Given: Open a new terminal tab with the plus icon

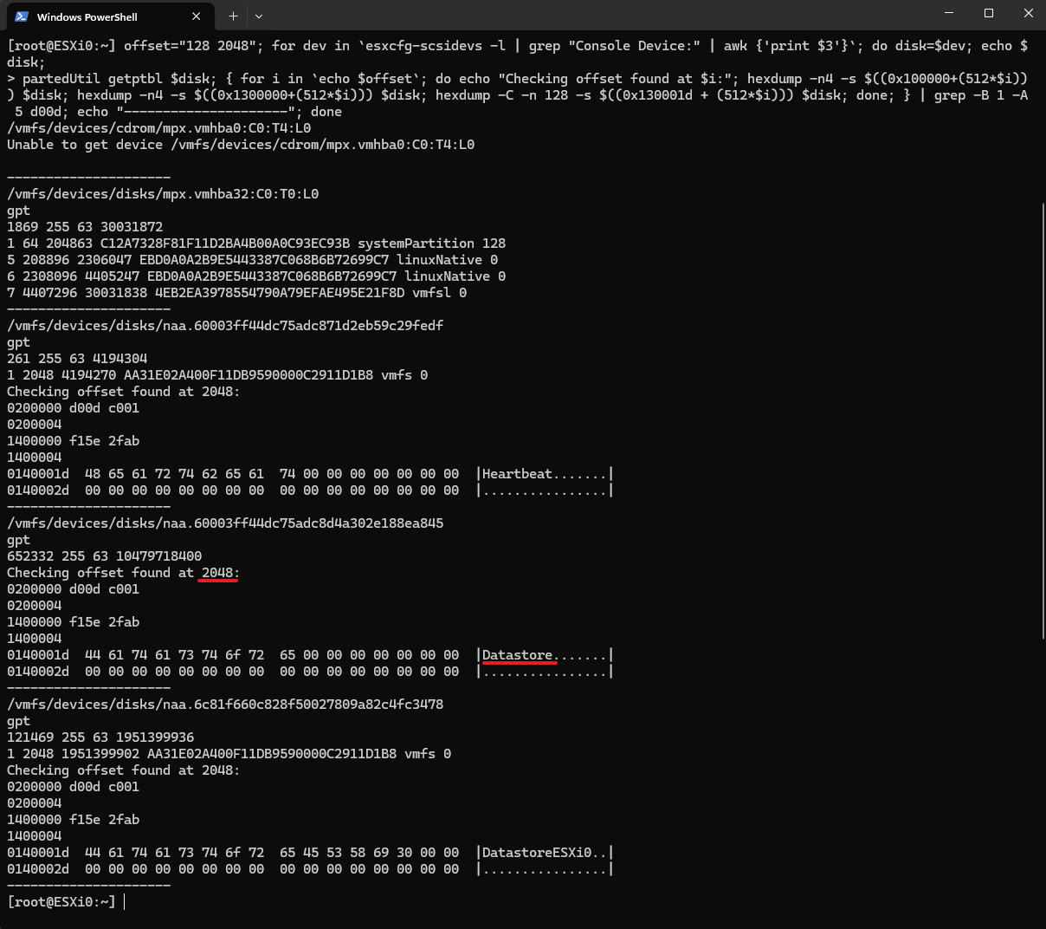Looking at the screenshot, I should [232, 16].
